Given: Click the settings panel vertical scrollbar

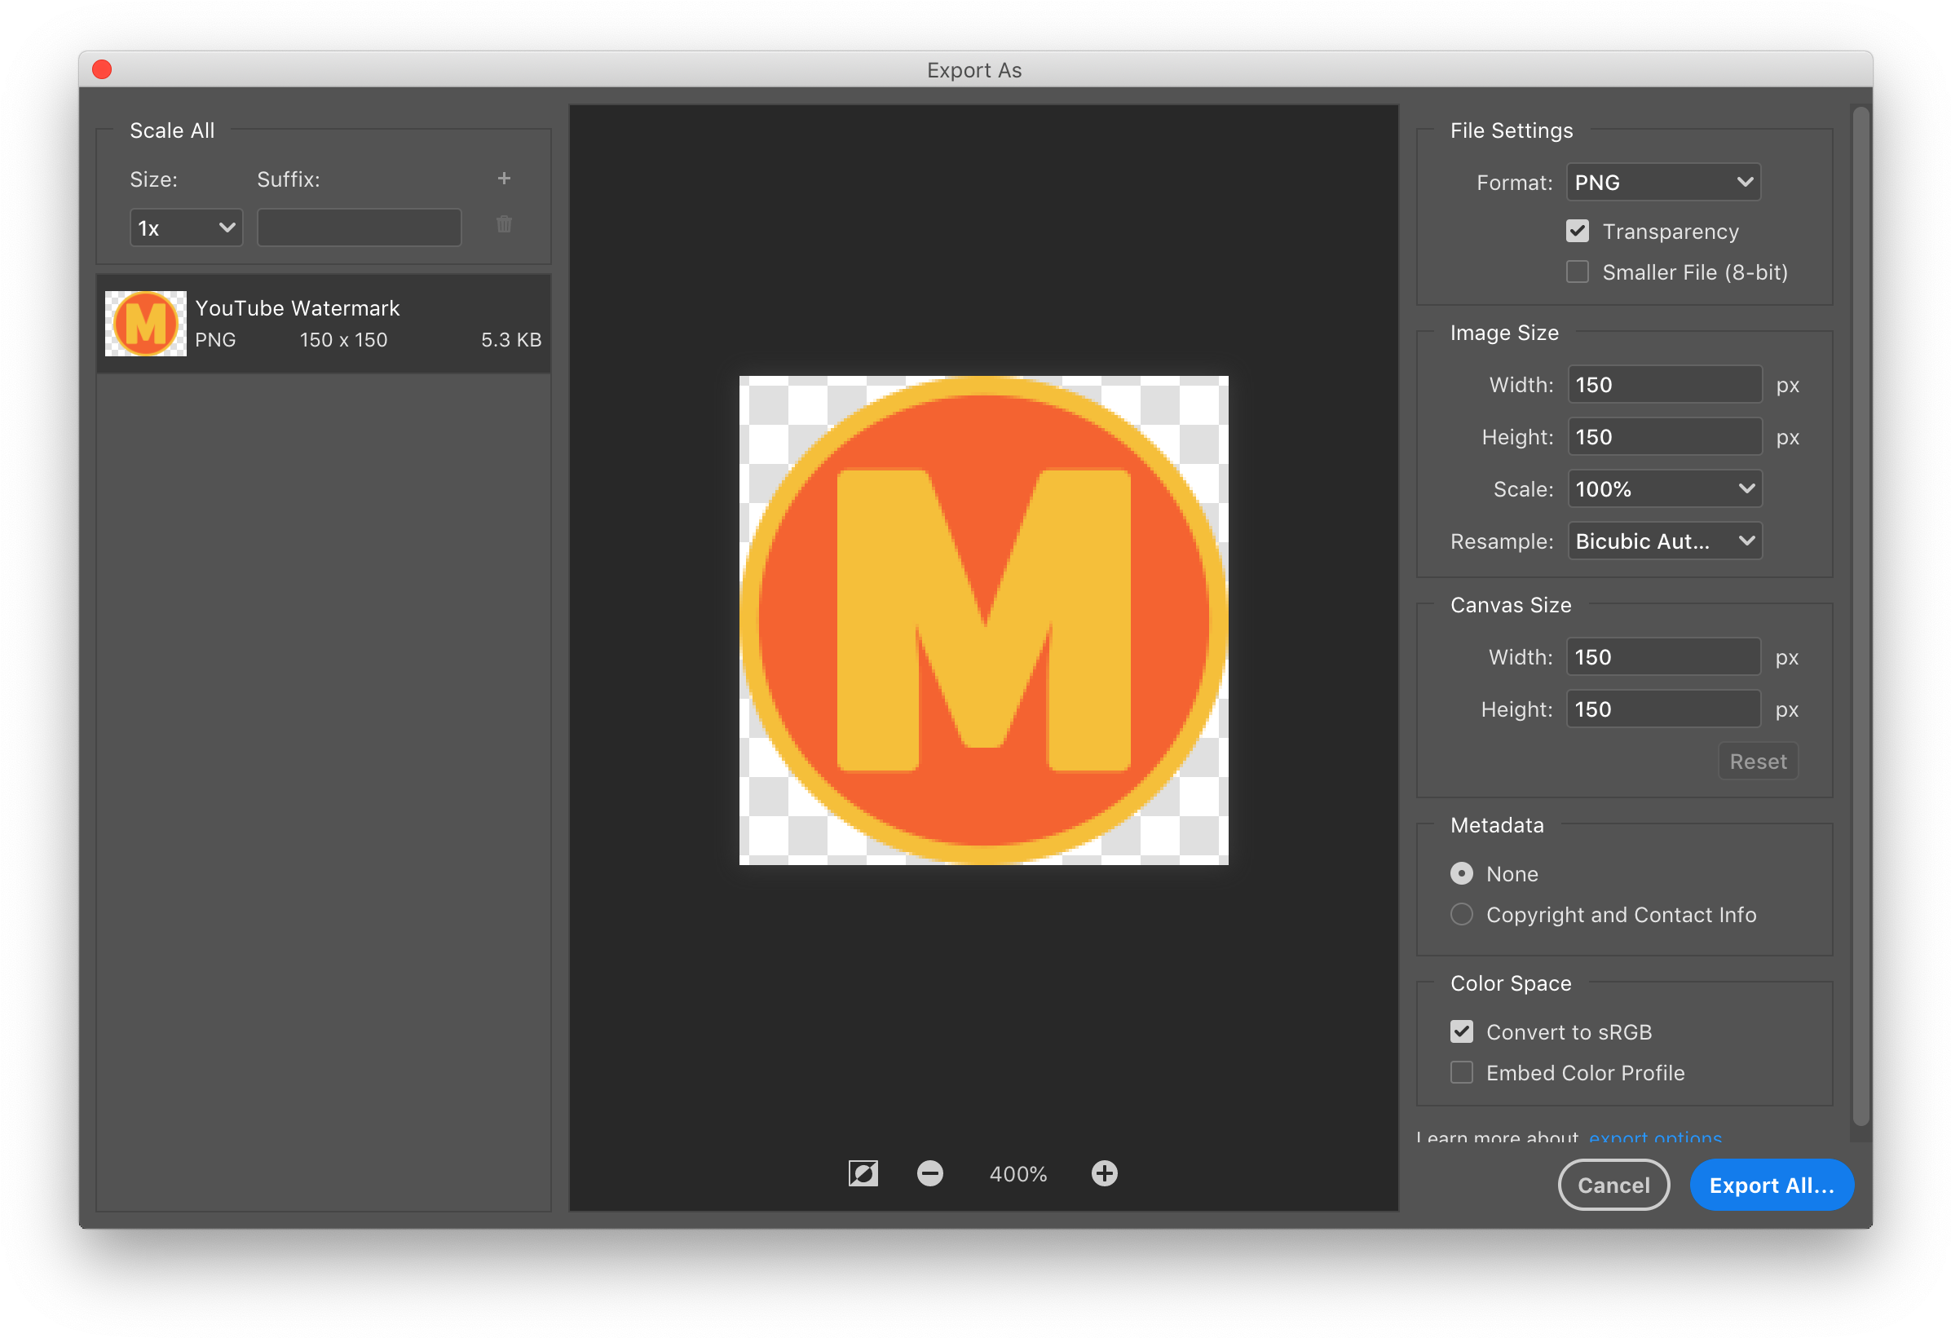Looking at the screenshot, I should 1861,617.
